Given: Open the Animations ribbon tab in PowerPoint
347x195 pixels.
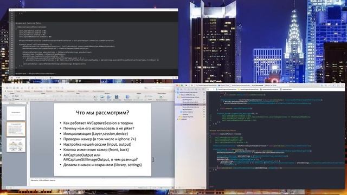Looking at the screenshot, I should click(x=70, y=91).
